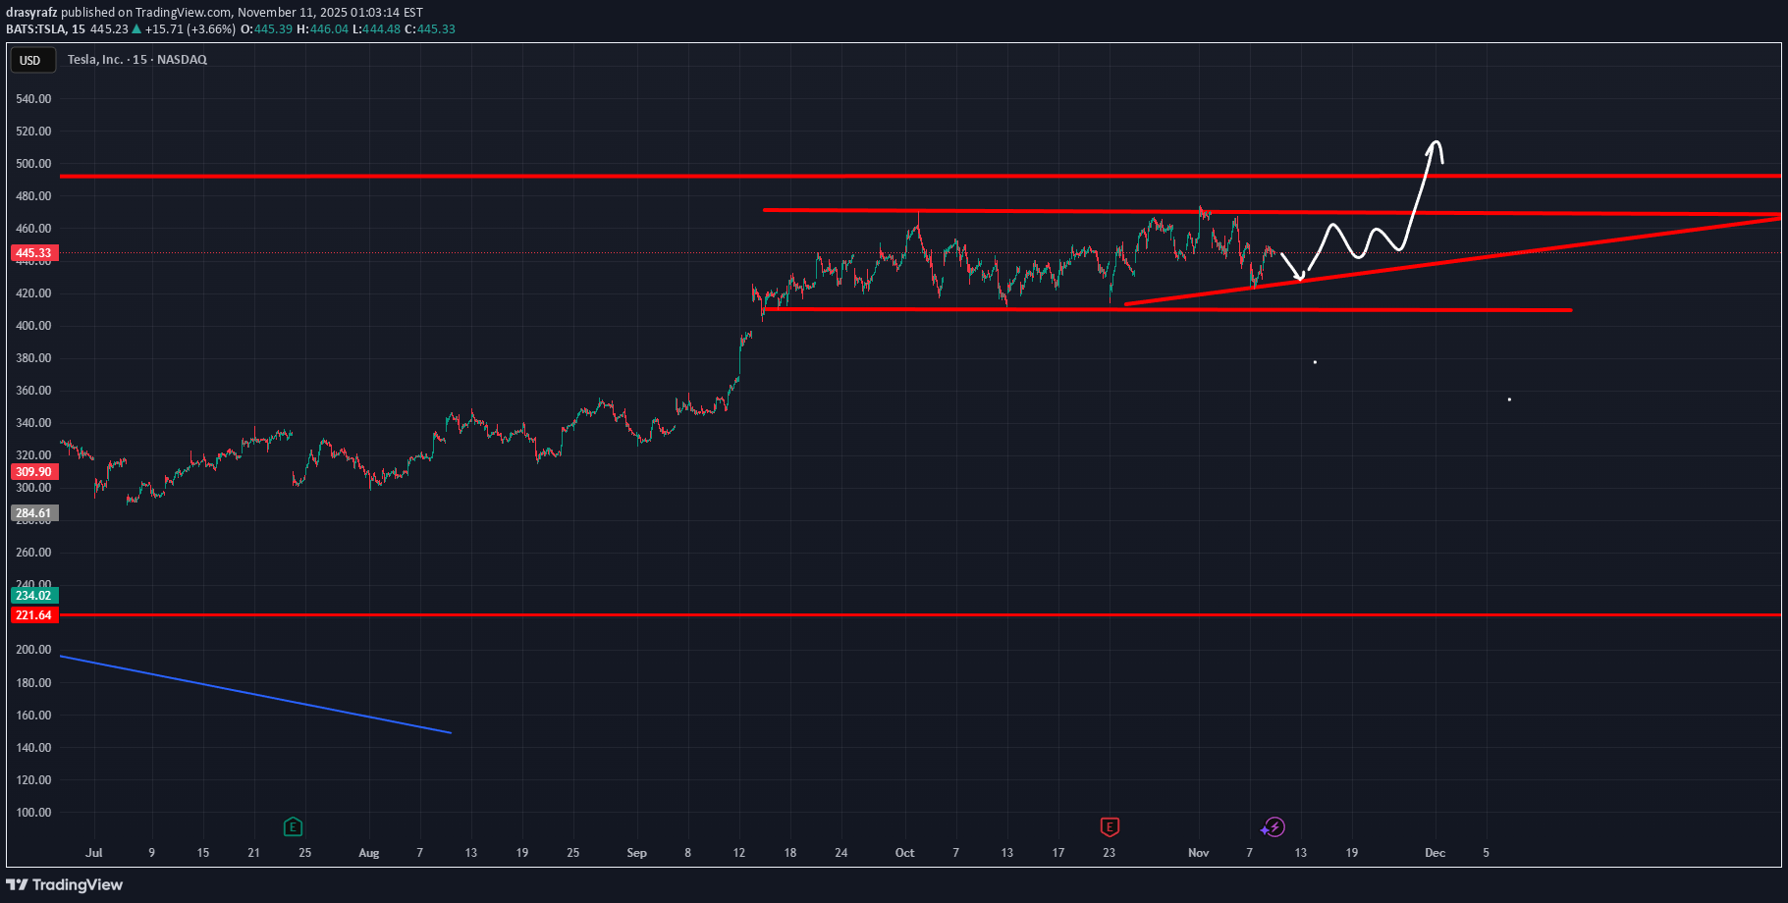Click the BATS:TSLA symbol text
This screenshot has width=1788, height=903.
pyautogui.click(x=35, y=29)
